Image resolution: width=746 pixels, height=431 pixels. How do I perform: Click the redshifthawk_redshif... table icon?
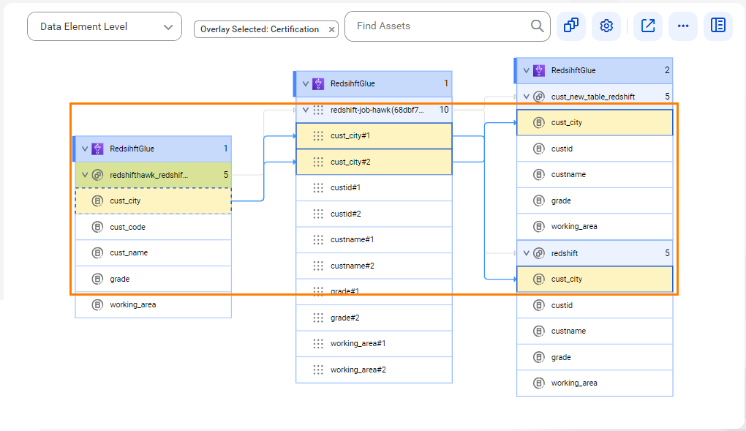click(x=97, y=175)
